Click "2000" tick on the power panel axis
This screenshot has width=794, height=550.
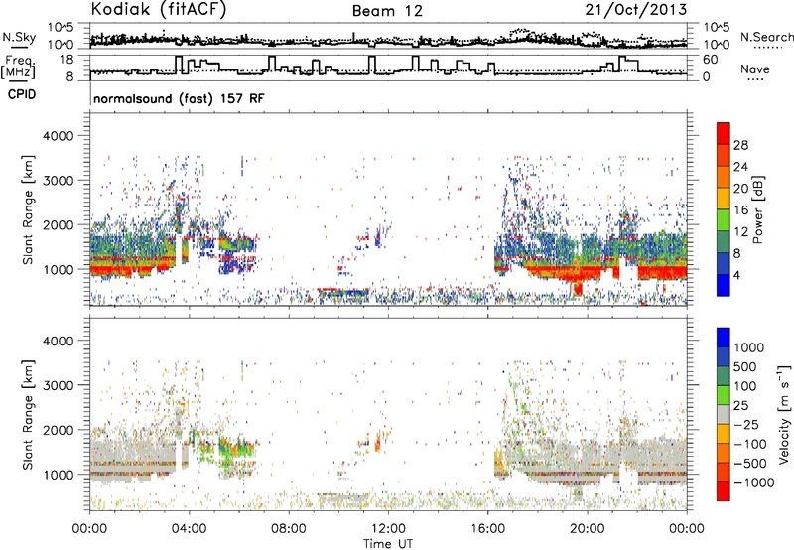tap(58, 224)
